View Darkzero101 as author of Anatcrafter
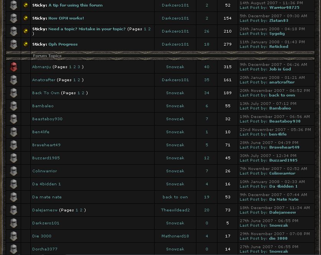This screenshot has width=321, height=255. coord(175,80)
